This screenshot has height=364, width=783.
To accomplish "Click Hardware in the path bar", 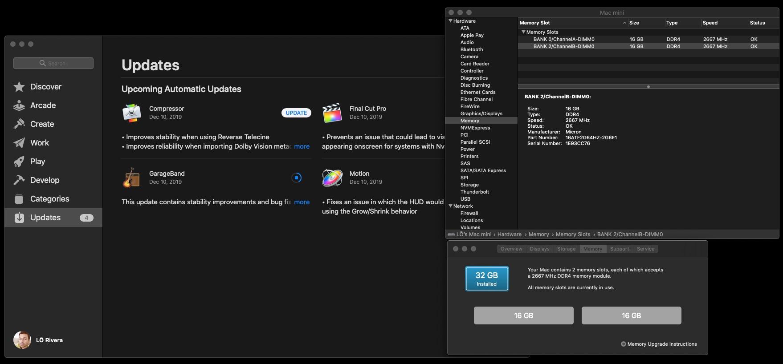I will [510, 235].
